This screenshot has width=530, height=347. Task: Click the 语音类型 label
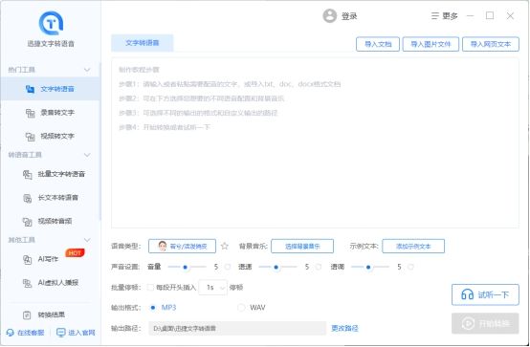click(125, 246)
